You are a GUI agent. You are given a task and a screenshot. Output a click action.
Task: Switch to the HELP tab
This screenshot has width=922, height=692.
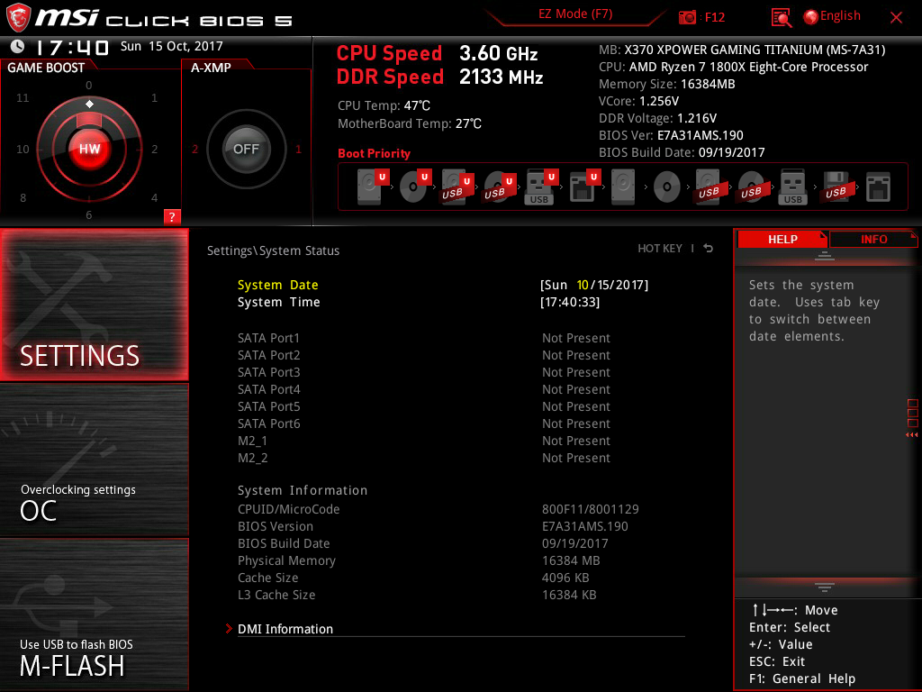[x=782, y=239]
